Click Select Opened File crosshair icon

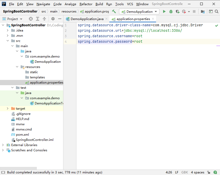pos(31,19)
